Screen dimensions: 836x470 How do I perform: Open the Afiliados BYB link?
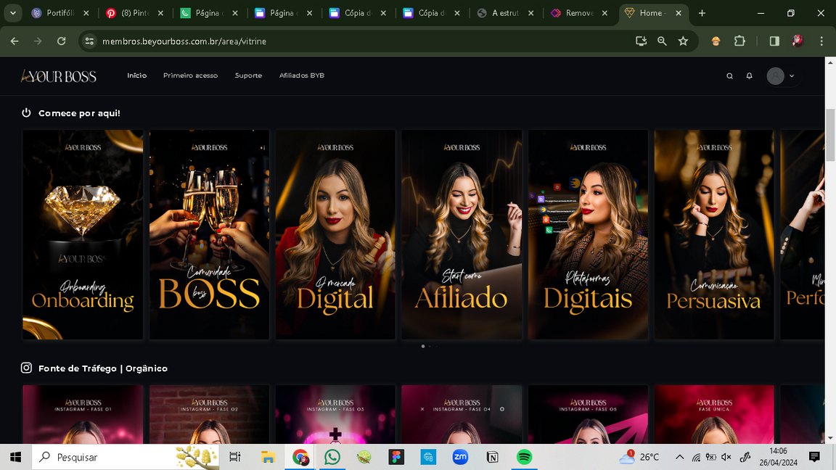(302, 75)
